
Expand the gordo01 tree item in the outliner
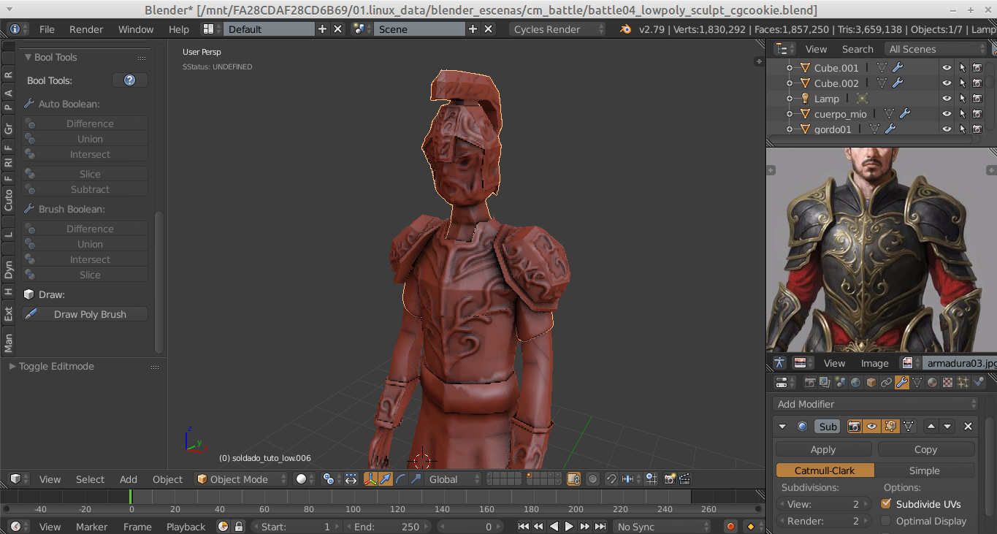(790, 129)
